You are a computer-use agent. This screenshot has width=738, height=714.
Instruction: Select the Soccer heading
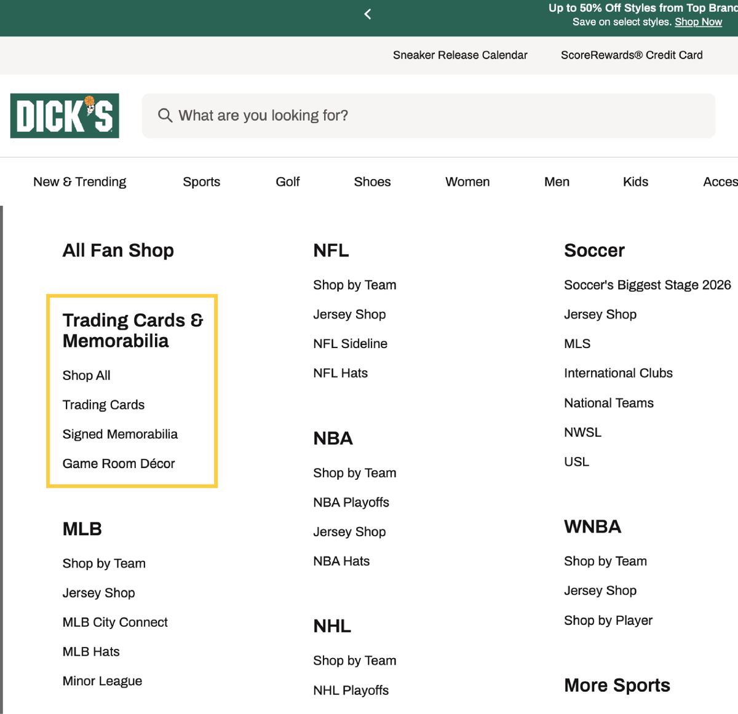click(594, 250)
